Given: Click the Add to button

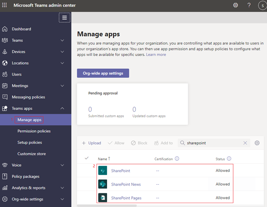Looking at the screenshot, I should (x=163, y=143).
